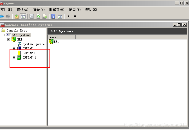This screenshot has height=130, width=189.
Task: Minimize the inner Console Root window
Action: coord(175,25)
